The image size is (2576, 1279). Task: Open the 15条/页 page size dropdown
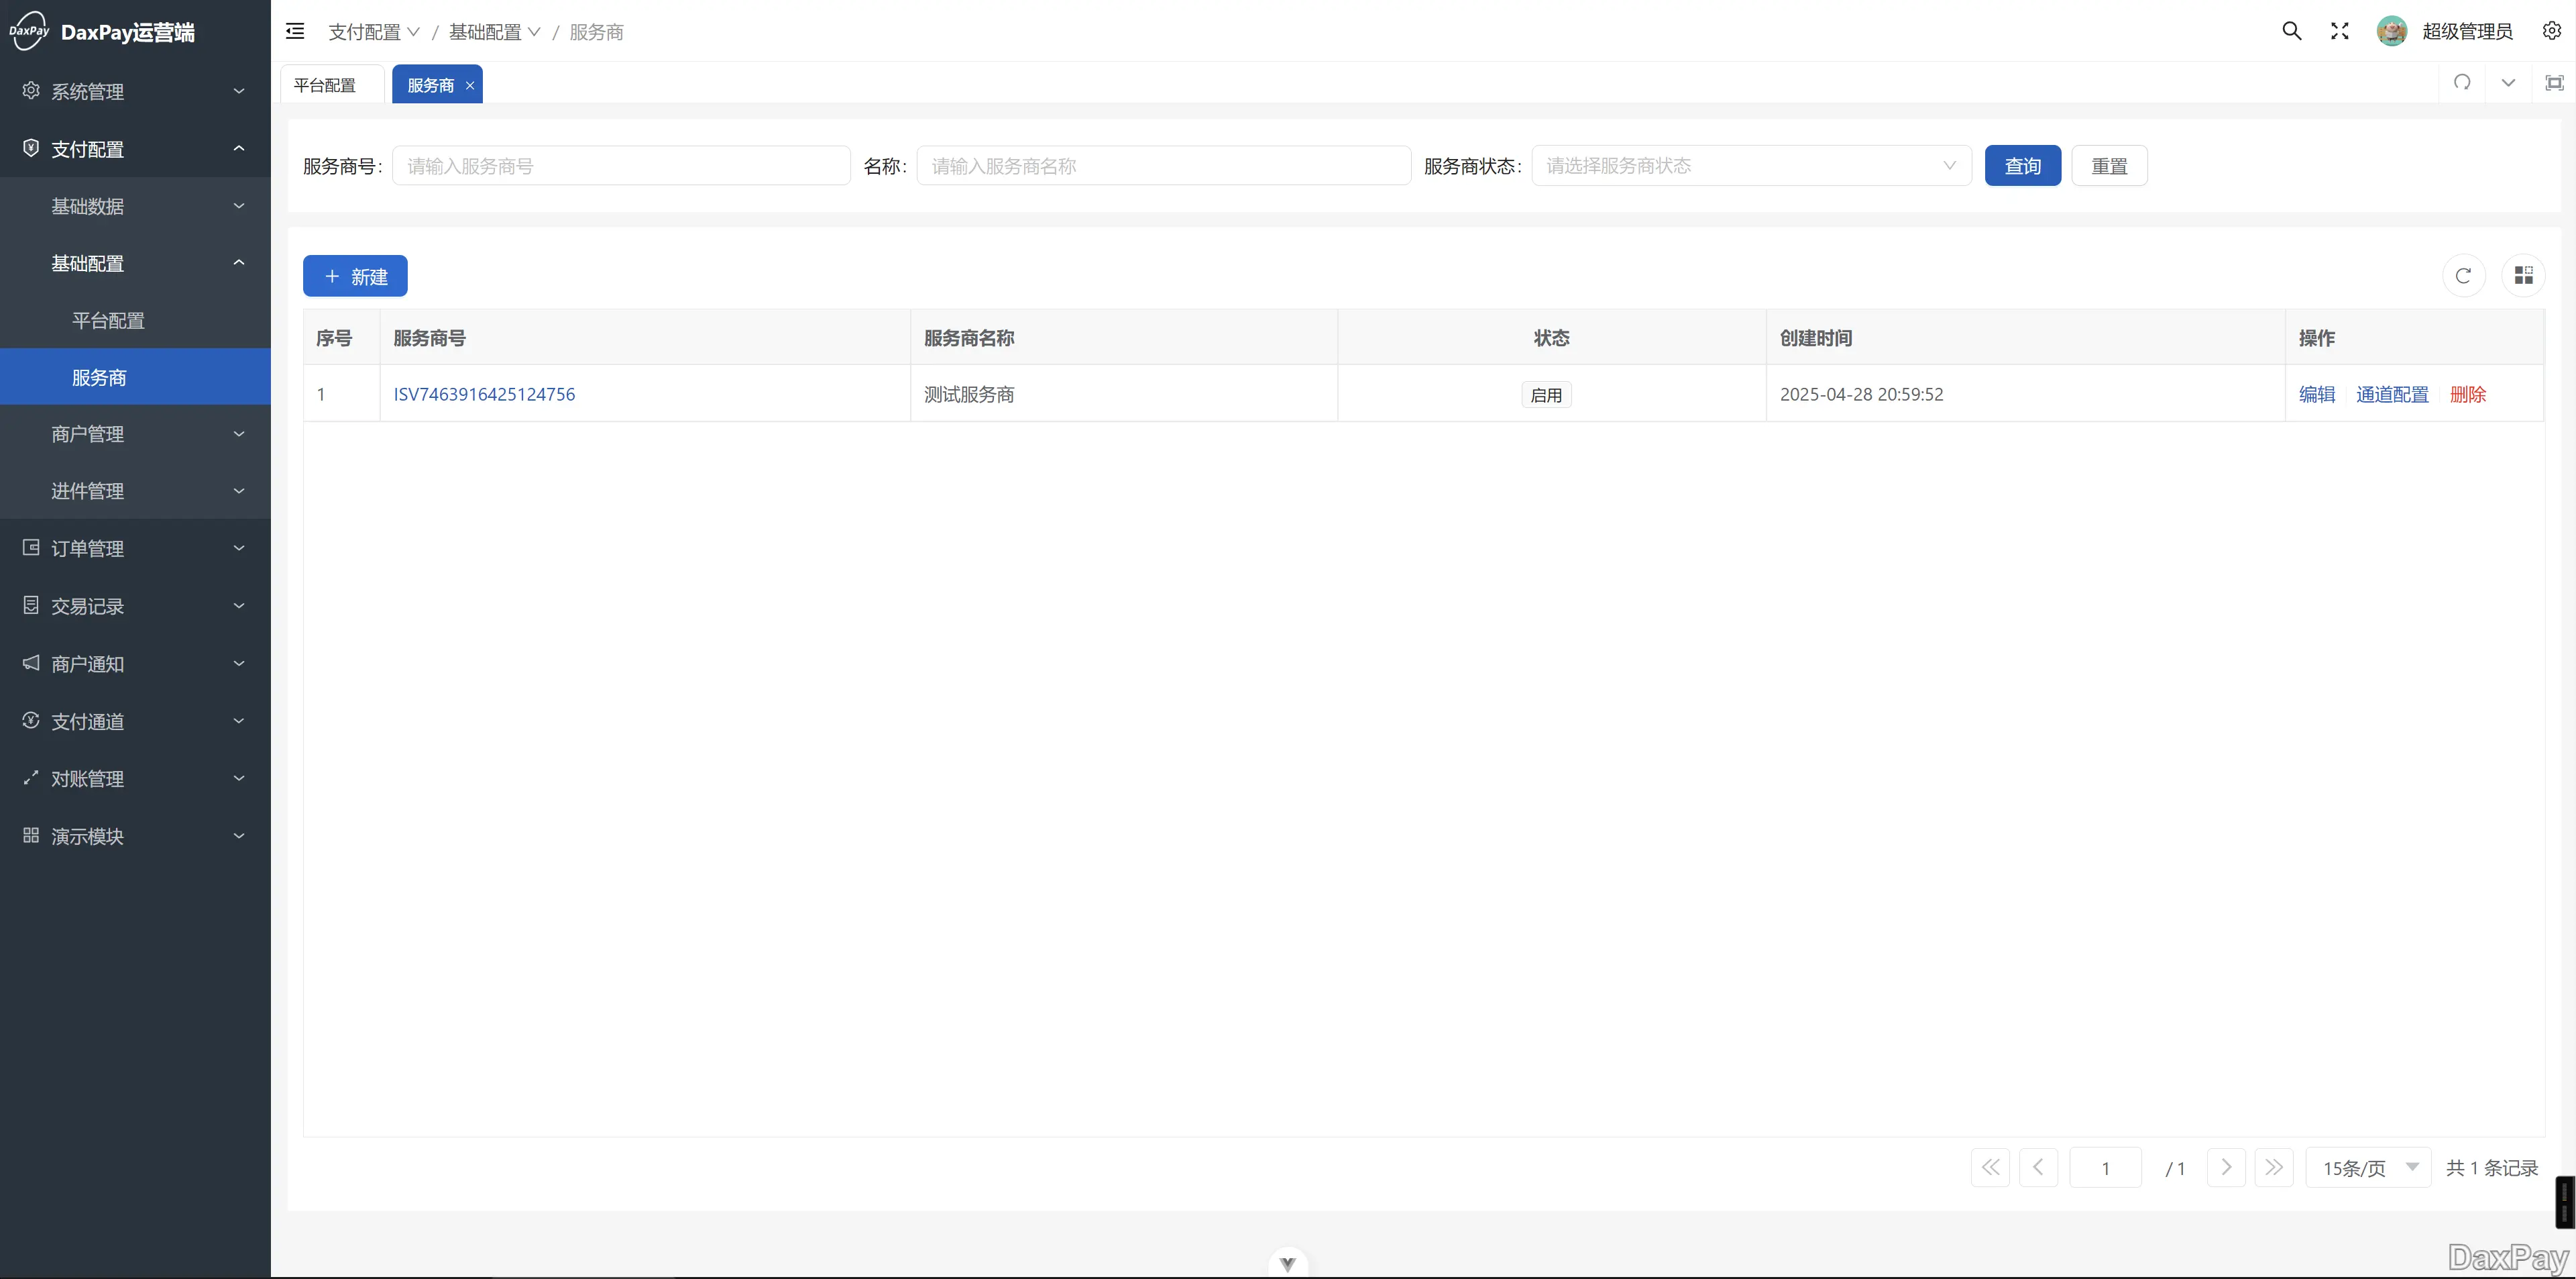point(2367,1168)
